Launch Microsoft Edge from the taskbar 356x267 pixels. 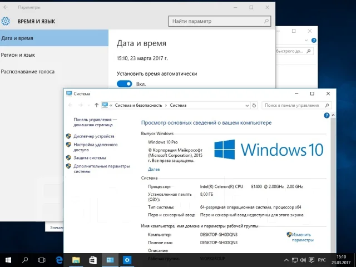(x=59, y=260)
